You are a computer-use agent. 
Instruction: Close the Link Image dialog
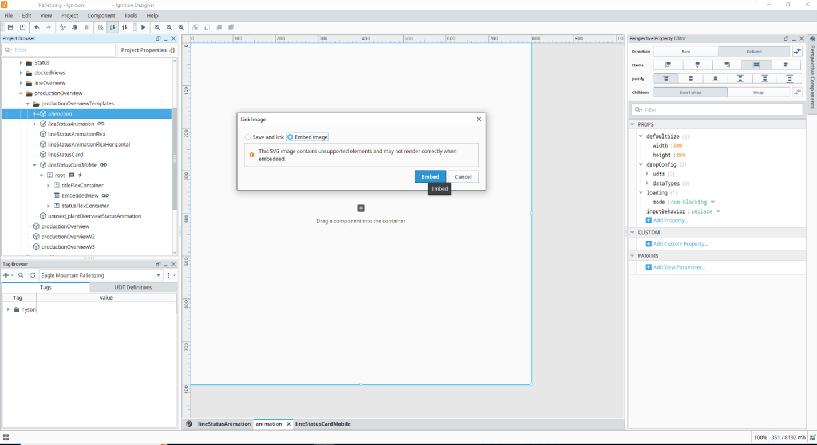479,119
